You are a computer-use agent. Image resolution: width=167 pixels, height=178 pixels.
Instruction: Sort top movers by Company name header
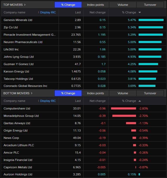click(14, 12)
